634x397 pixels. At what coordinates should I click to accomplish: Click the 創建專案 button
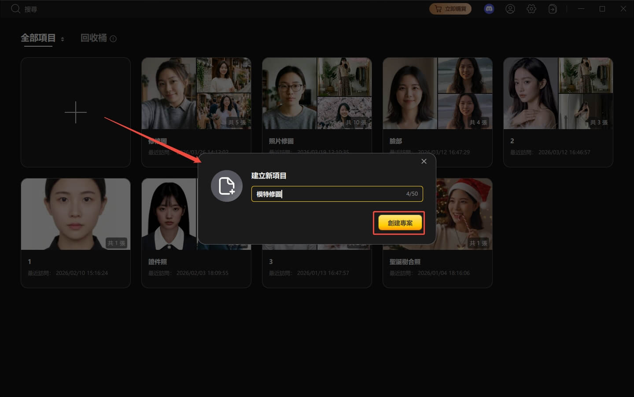[x=400, y=223]
